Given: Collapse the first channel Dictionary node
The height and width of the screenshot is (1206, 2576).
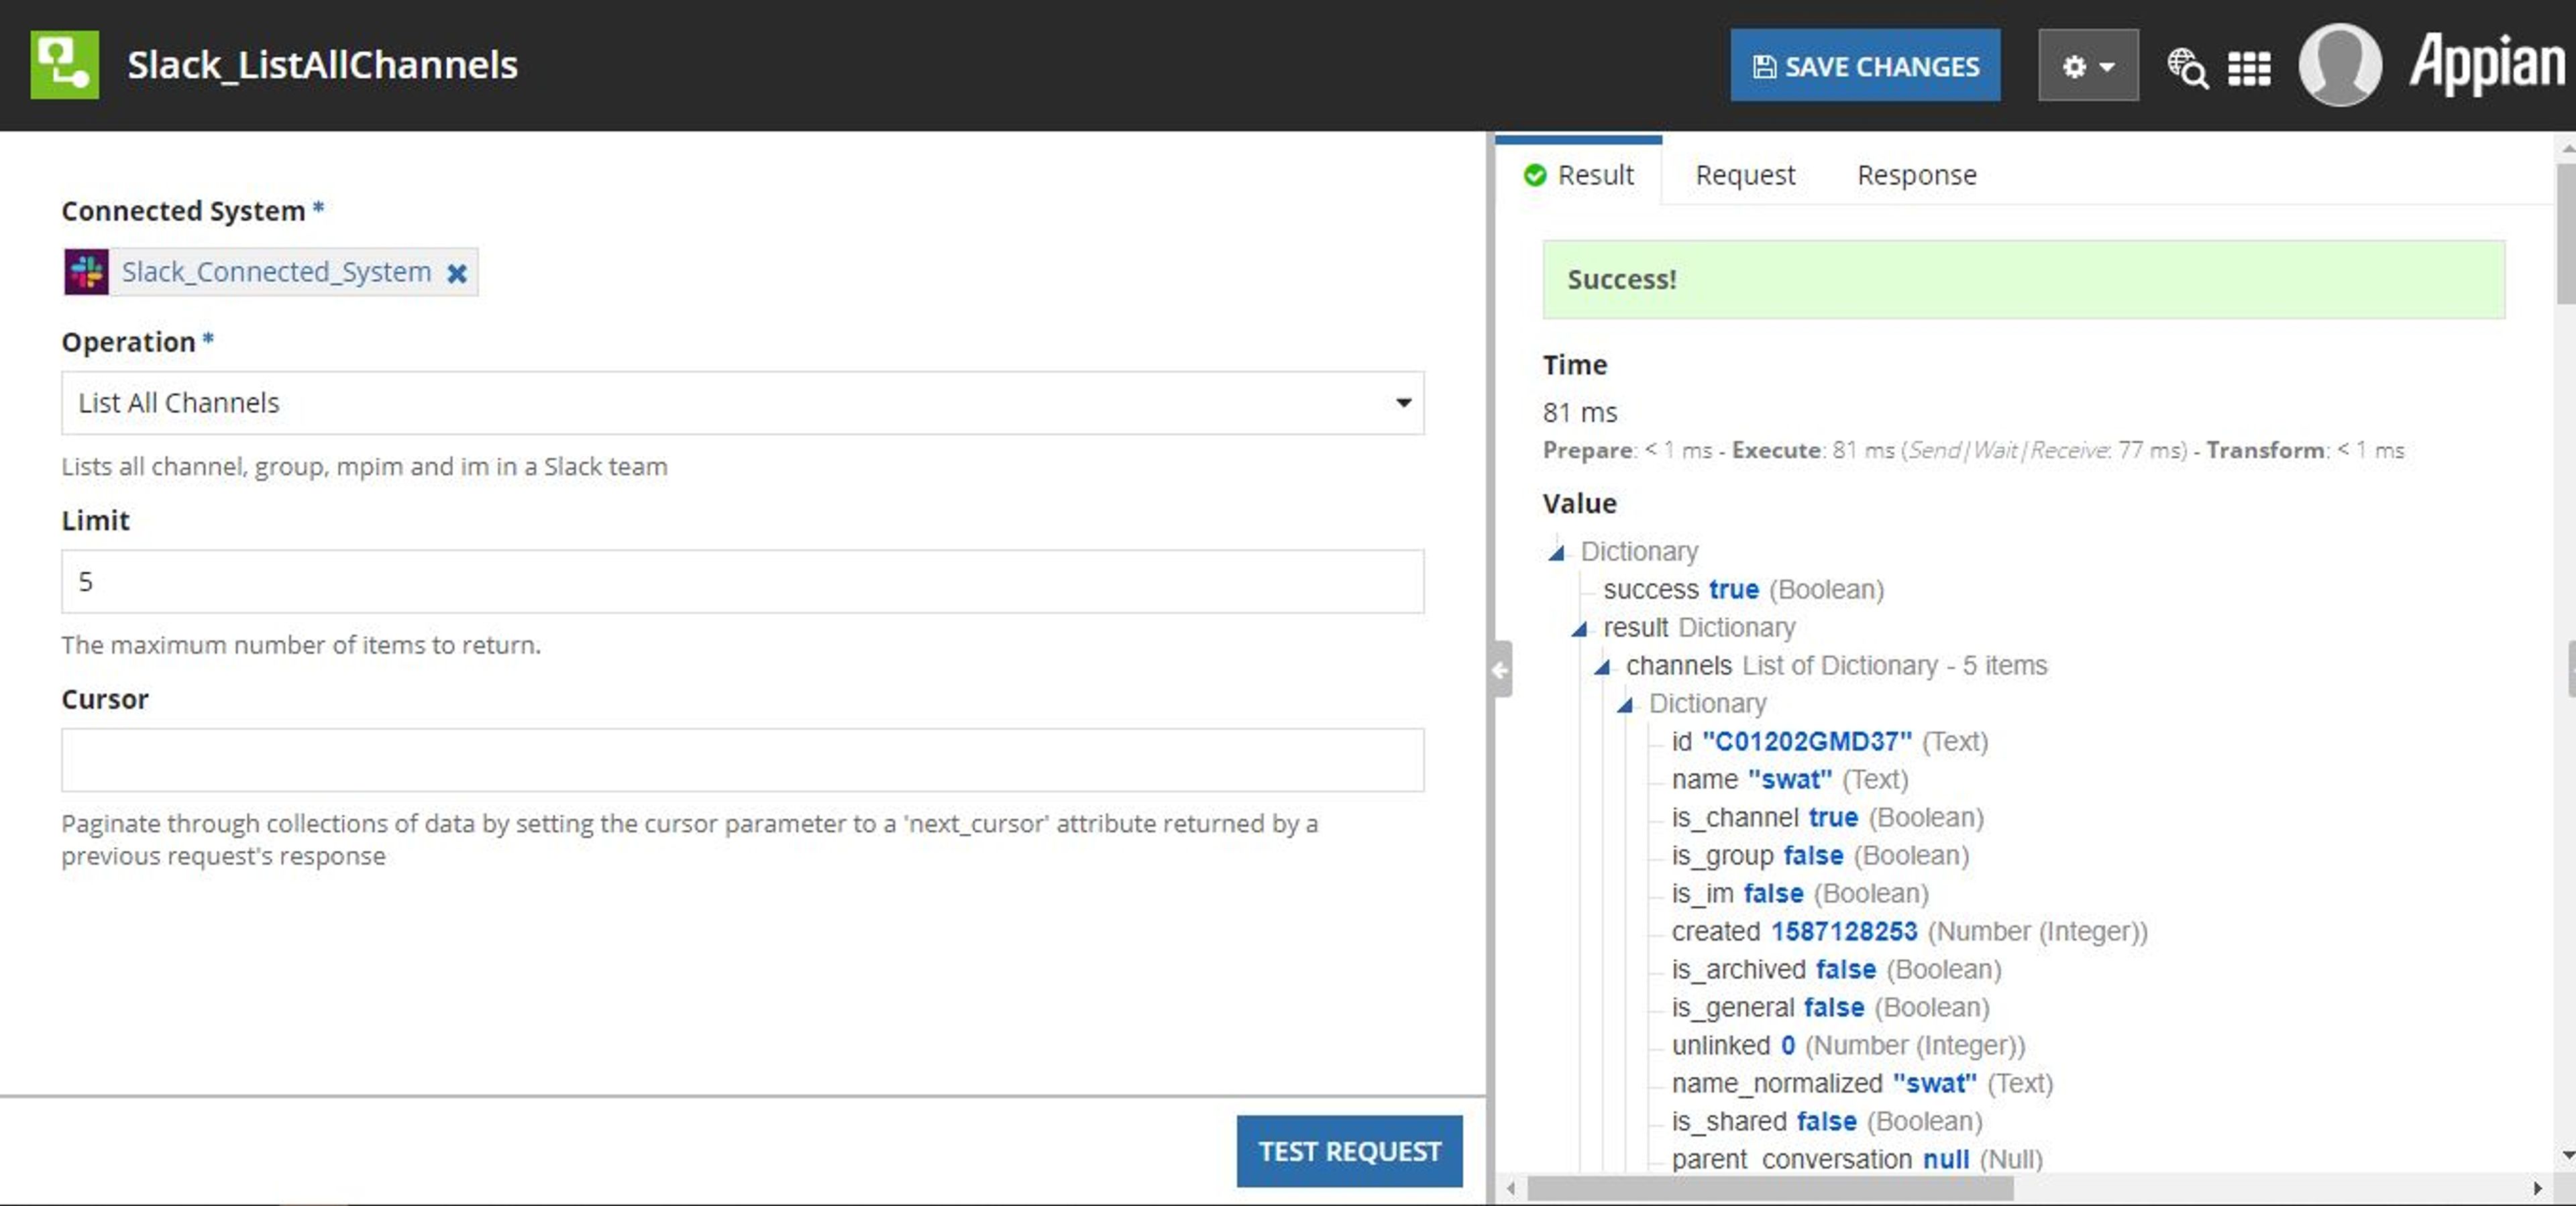Looking at the screenshot, I should (x=1625, y=705).
